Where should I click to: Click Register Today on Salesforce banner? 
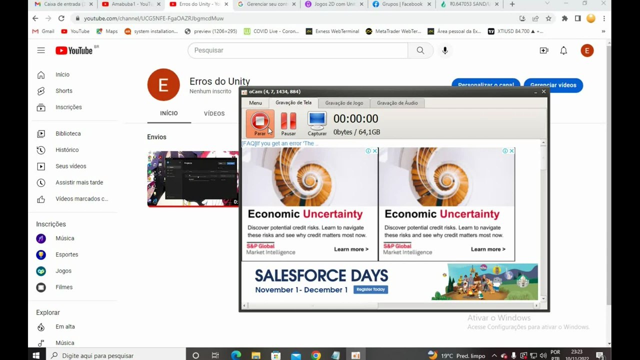pos(370,289)
